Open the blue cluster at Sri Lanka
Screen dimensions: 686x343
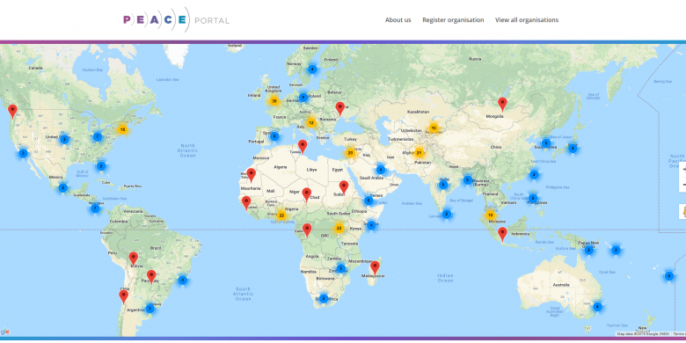tap(446, 214)
